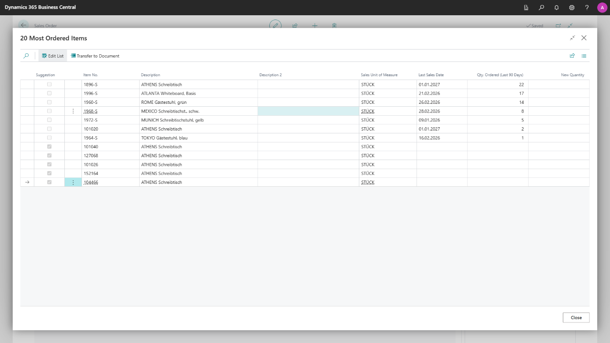Open Description 2 column header menu
610x343 pixels.
pos(271,75)
